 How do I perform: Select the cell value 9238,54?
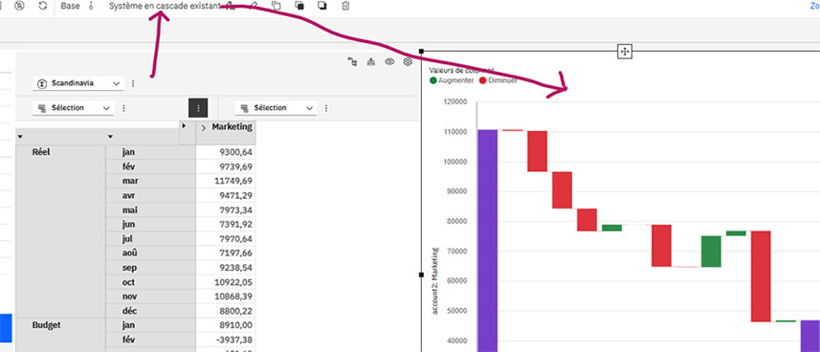click(226, 267)
